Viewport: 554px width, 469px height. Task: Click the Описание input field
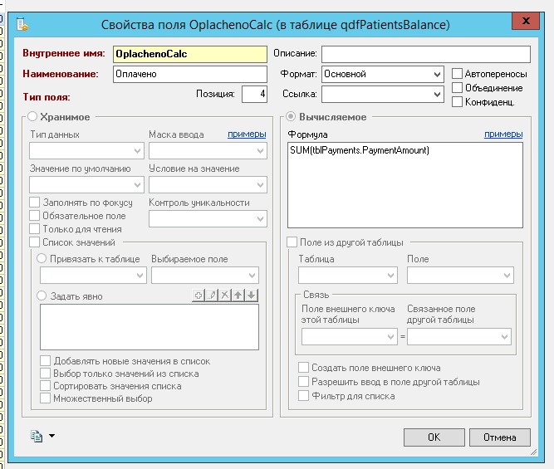425,54
